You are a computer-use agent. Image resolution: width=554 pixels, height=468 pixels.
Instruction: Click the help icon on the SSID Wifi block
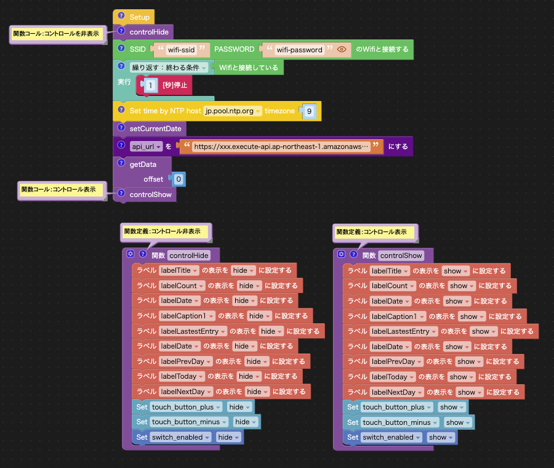(x=121, y=48)
